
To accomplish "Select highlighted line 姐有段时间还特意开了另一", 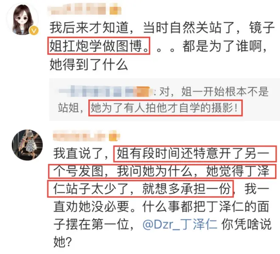I will pyautogui.click(x=193, y=154).
